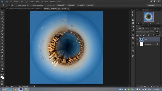The width and height of the screenshot is (162, 91).
Task: Open the Opacity slider dropdown arrow
Action: point(160,32)
